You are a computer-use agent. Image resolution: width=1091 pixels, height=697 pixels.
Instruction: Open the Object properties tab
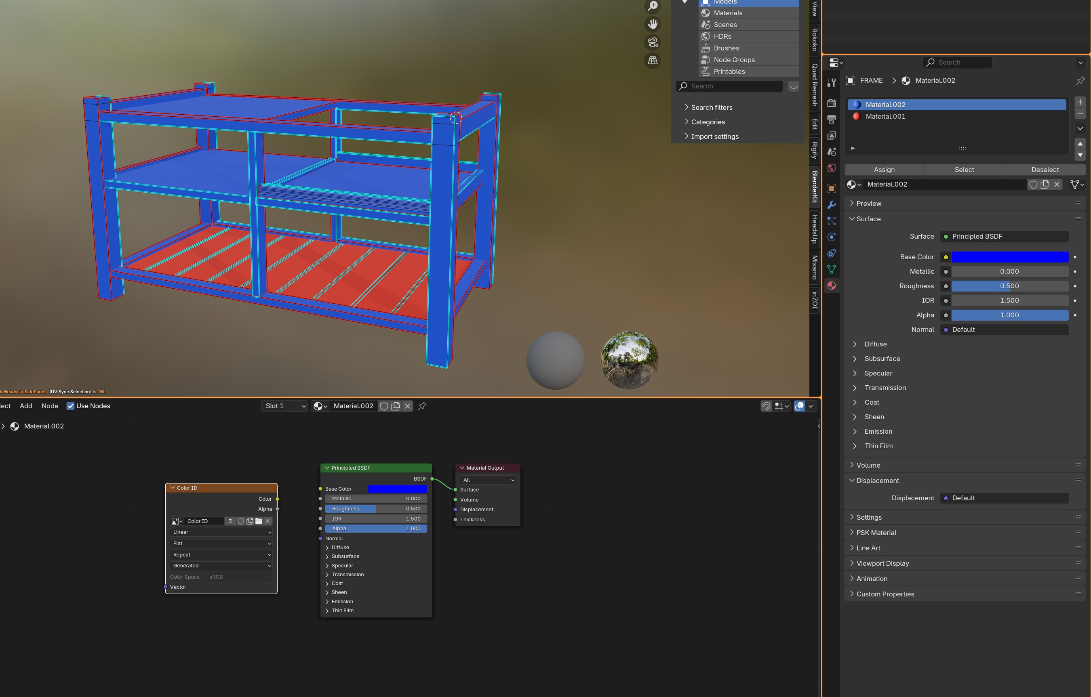832,189
